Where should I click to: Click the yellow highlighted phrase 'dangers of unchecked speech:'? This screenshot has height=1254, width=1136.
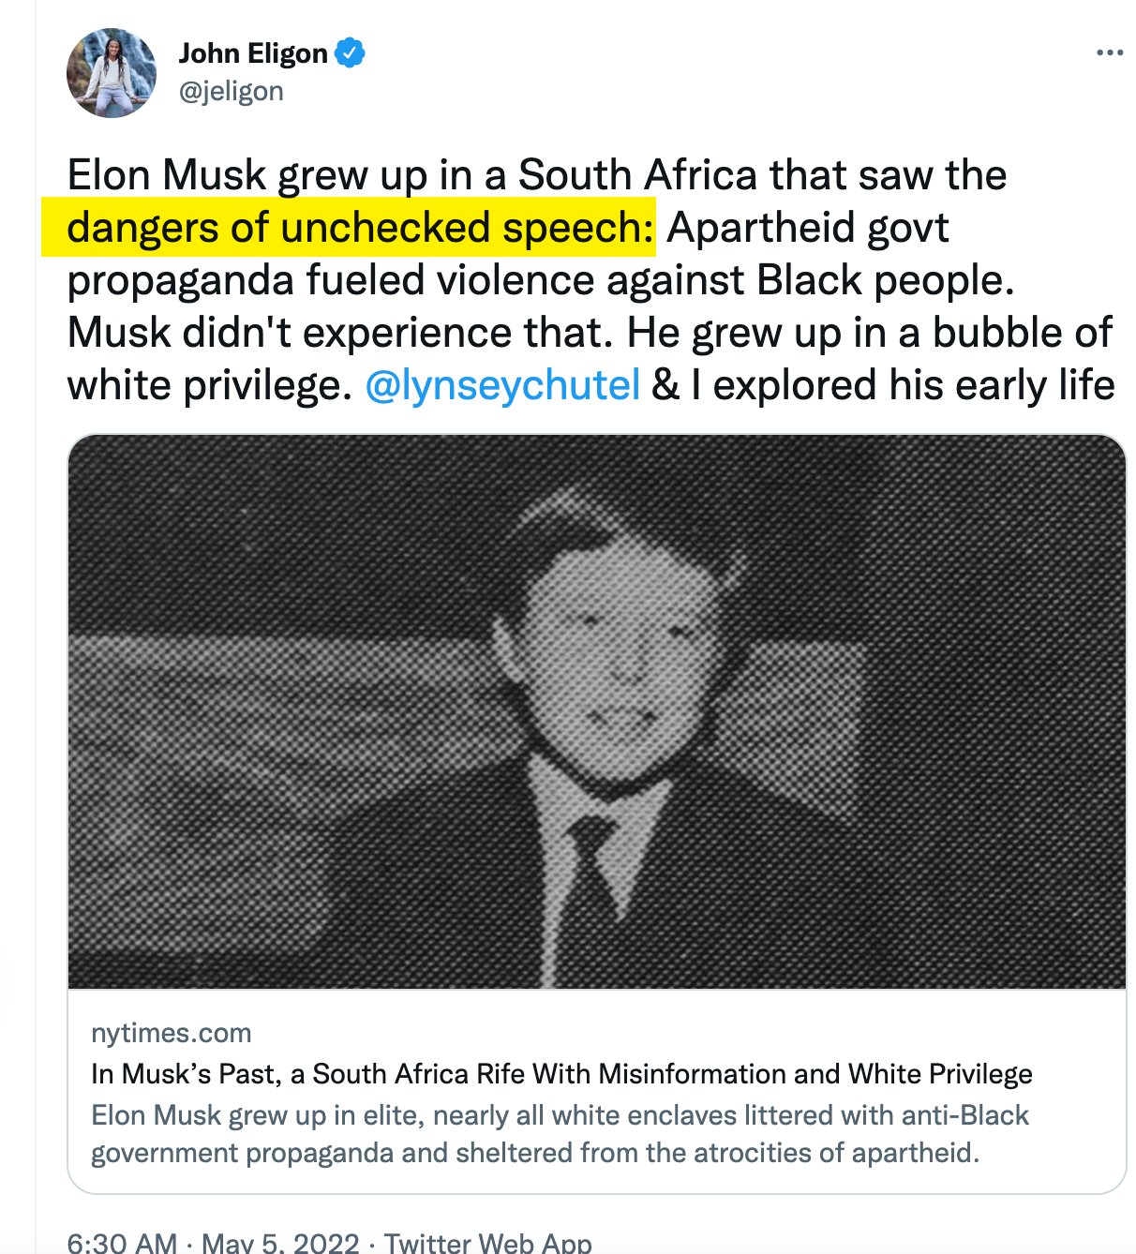pyautogui.click(x=361, y=228)
